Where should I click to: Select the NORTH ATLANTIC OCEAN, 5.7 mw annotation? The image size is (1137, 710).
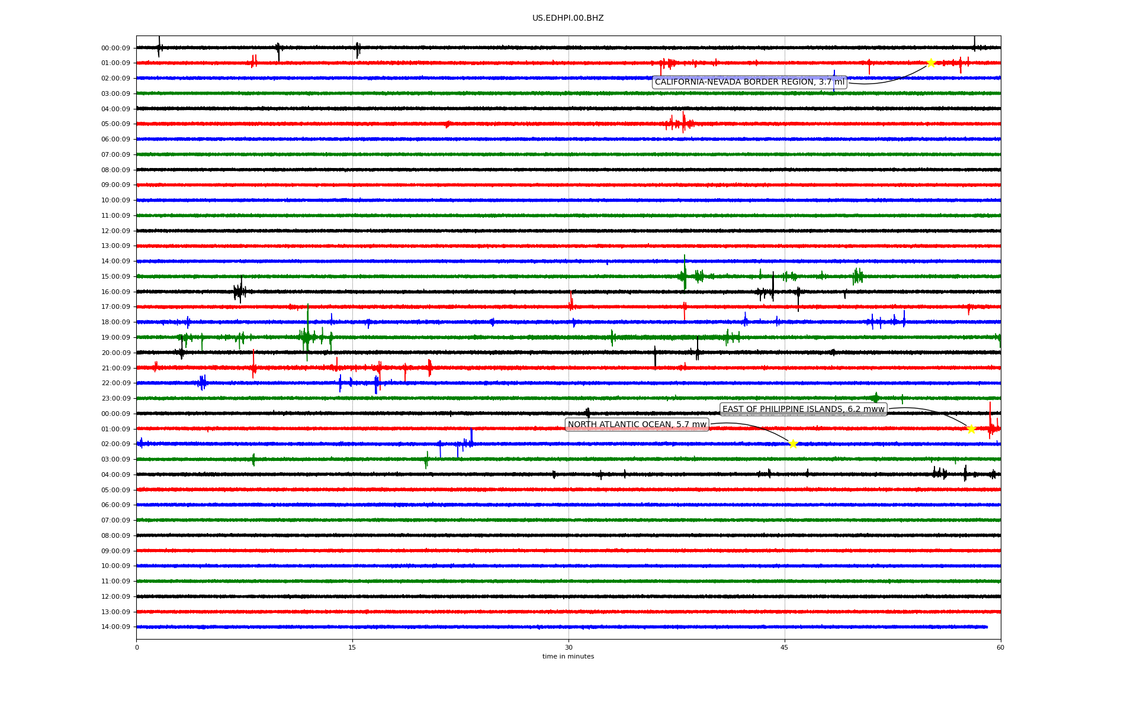click(637, 425)
